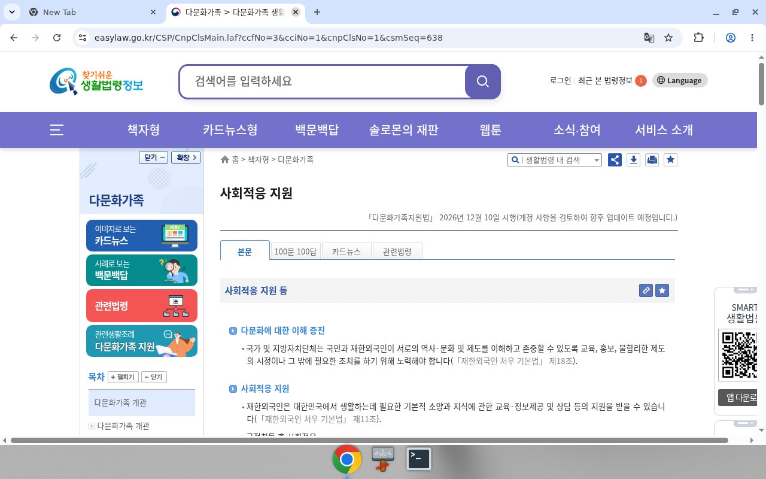Click the sidebar 닫기 − button
Screen dimensions: 766x479
coord(154,157)
